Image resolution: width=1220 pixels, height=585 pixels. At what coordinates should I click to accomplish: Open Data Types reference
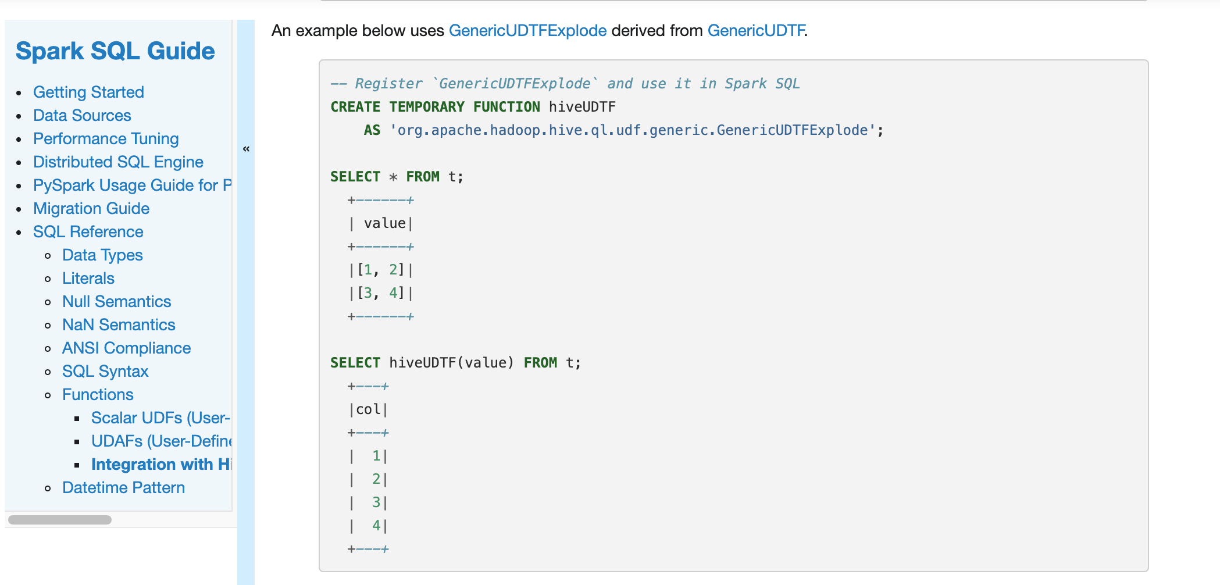point(102,255)
